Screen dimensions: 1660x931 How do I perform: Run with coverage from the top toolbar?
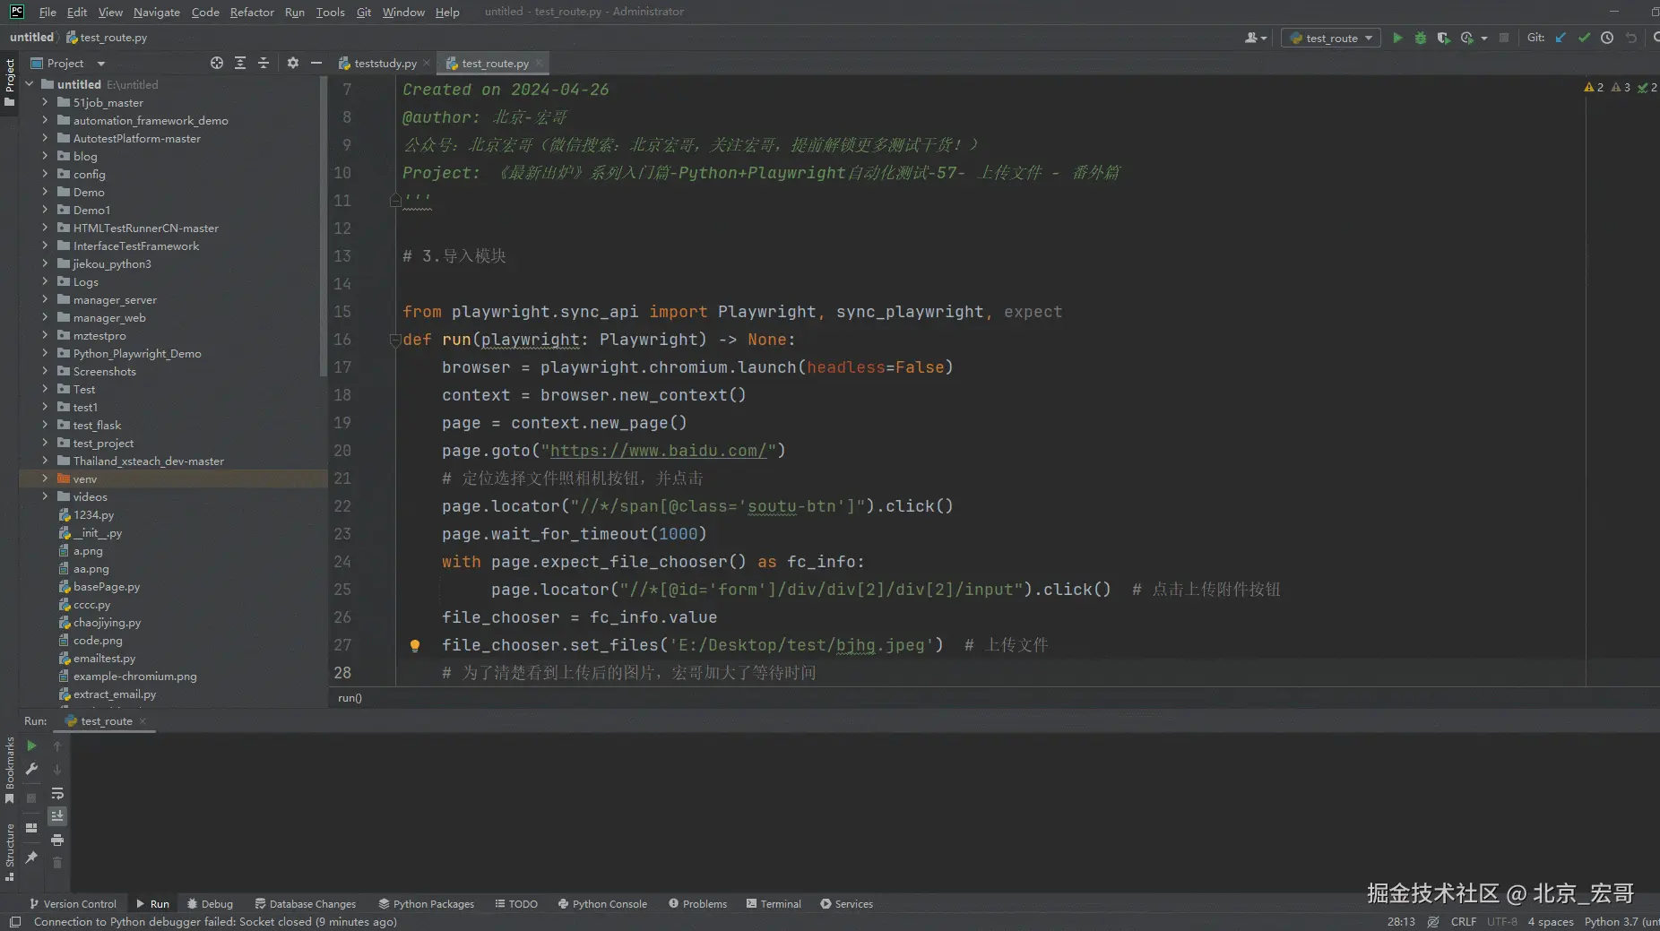(x=1443, y=38)
